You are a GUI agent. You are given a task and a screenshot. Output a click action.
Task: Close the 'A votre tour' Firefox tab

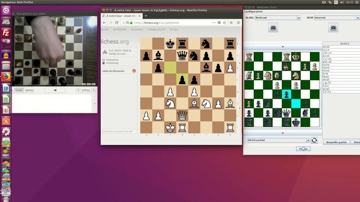coord(139,16)
